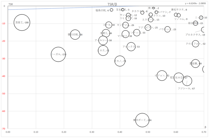Click the -30 value on the vertical axis

[3, 59]
